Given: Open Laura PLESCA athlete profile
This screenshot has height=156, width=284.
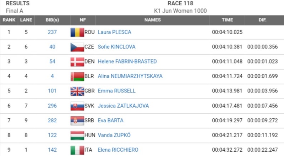Looking at the screenshot, I should click(x=114, y=32).
